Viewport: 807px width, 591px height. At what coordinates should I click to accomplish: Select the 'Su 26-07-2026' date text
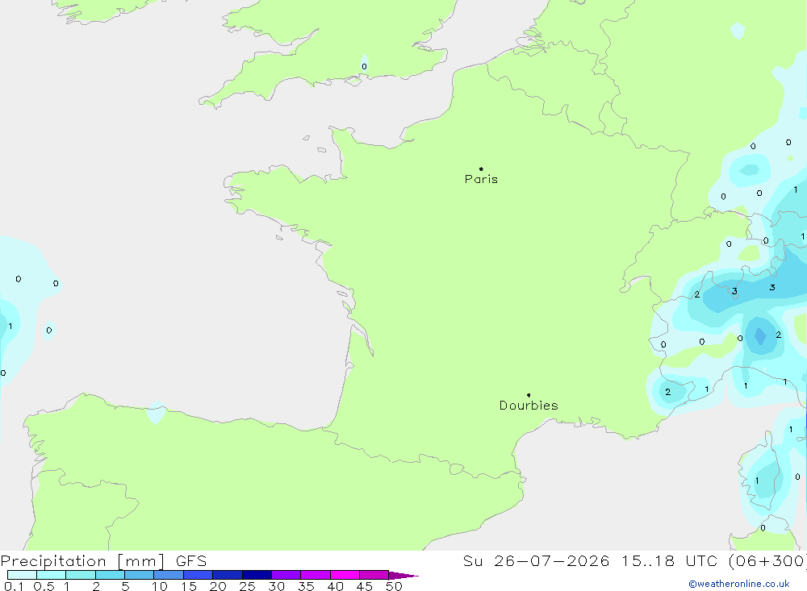tap(536, 560)
